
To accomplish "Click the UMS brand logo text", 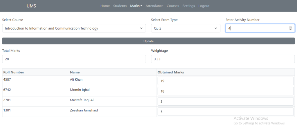I will tap(31, 6).
